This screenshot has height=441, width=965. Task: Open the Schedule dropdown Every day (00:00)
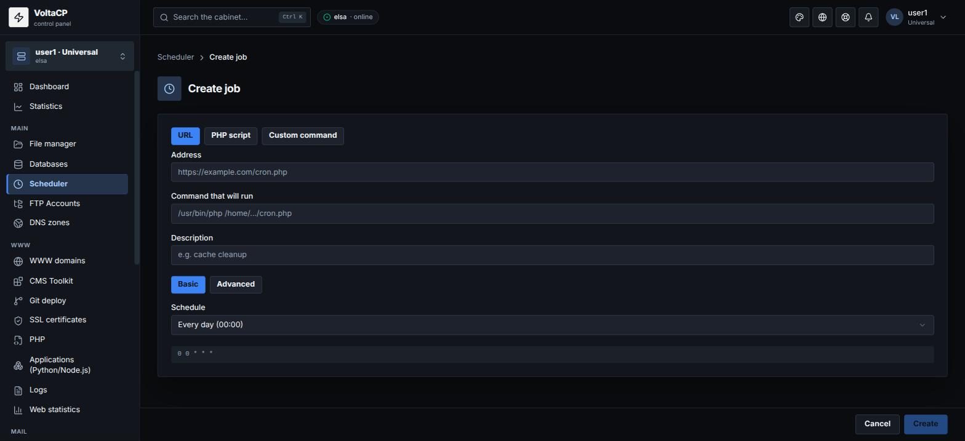tap(552, 325)
